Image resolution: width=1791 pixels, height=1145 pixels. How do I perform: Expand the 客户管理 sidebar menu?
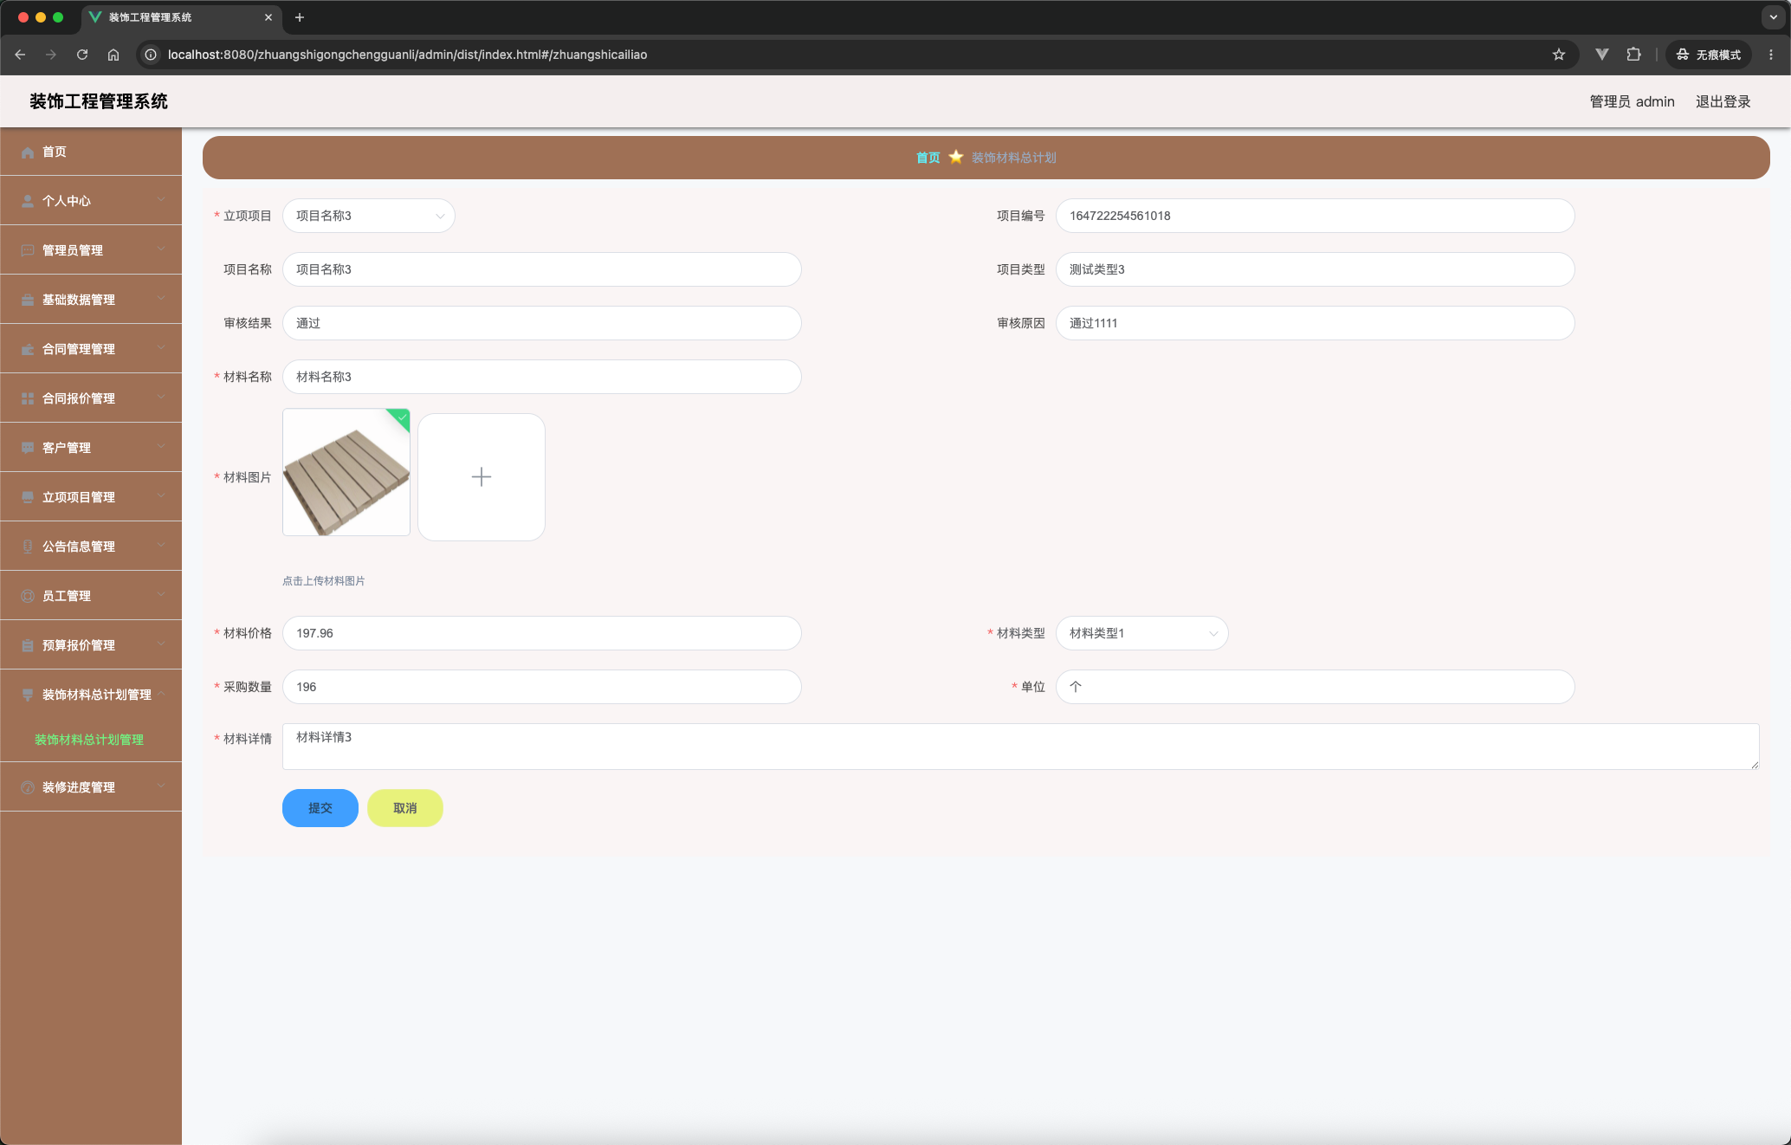point(91,448)
